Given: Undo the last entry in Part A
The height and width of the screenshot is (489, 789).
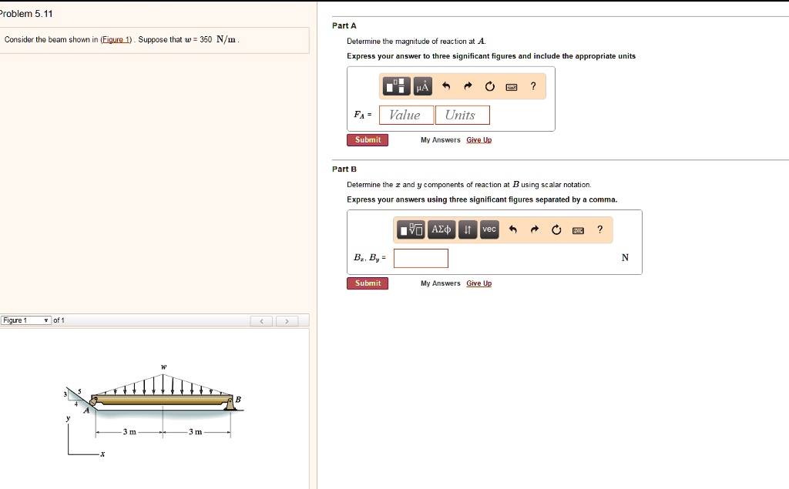Looking at the screenshot, I should [445, 86].
